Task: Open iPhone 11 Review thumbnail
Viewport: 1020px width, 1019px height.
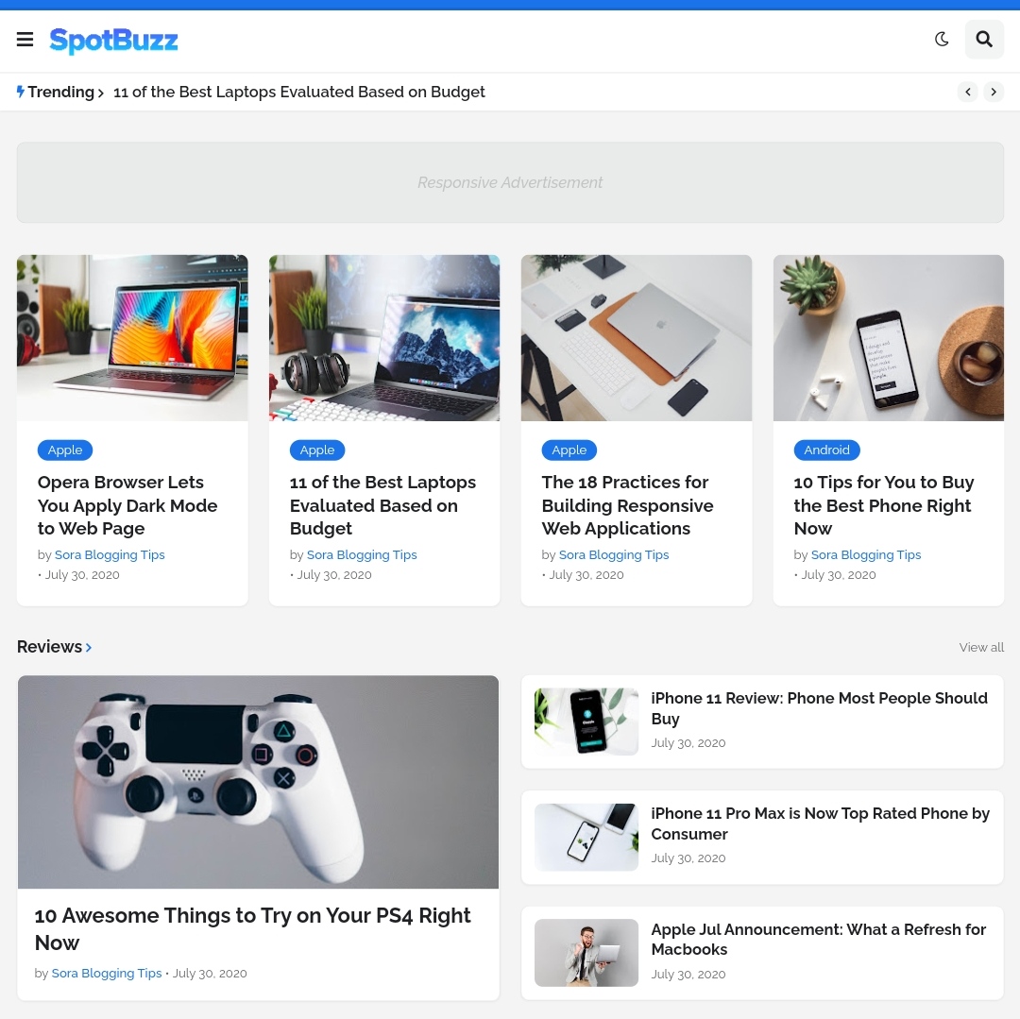Action: click(586, 722)
